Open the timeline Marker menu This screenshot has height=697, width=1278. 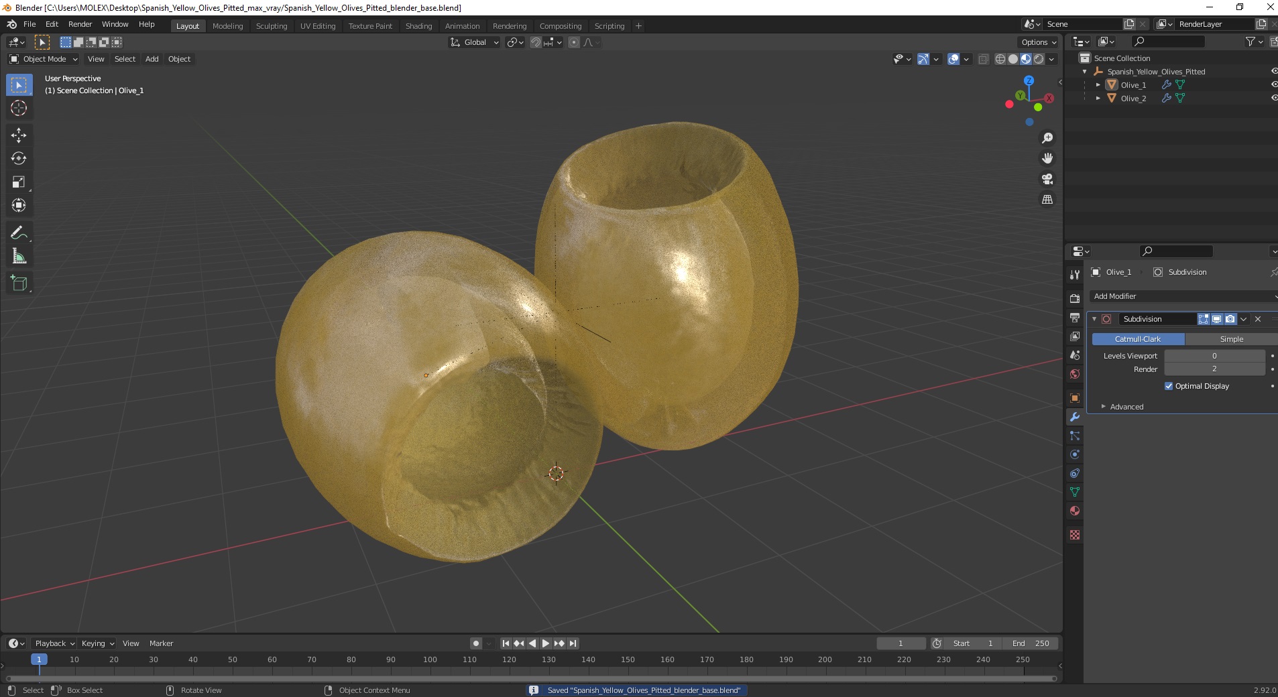(x=161, y=643)
